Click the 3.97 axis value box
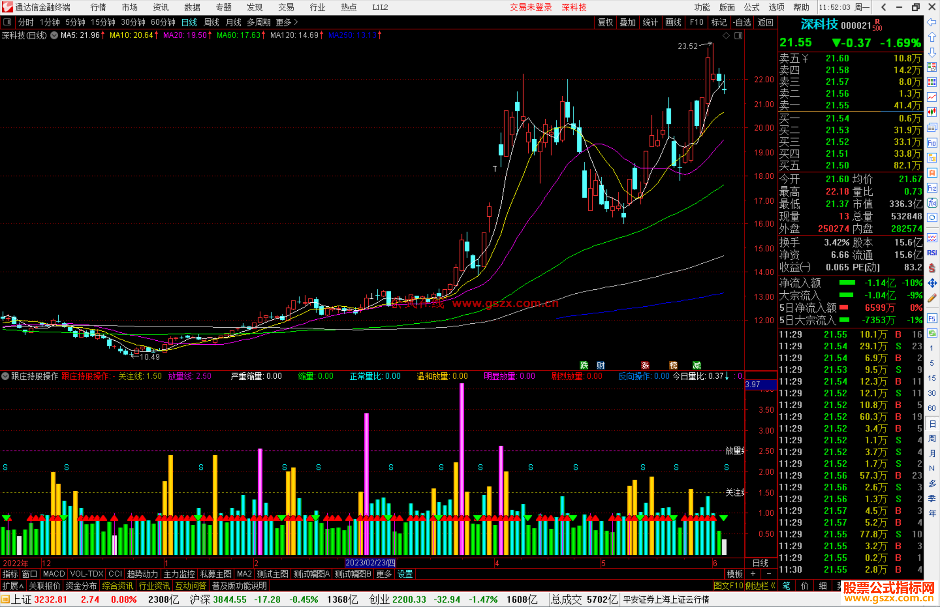Viewport: 940px width, 607px height. [761, 385]
